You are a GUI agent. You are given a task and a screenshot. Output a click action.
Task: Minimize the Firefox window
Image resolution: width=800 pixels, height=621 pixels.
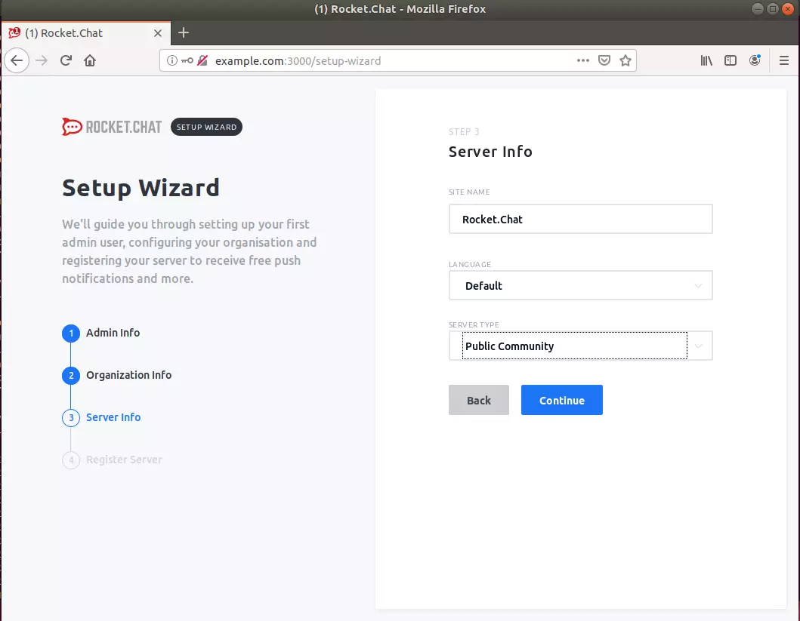point(758,8)
